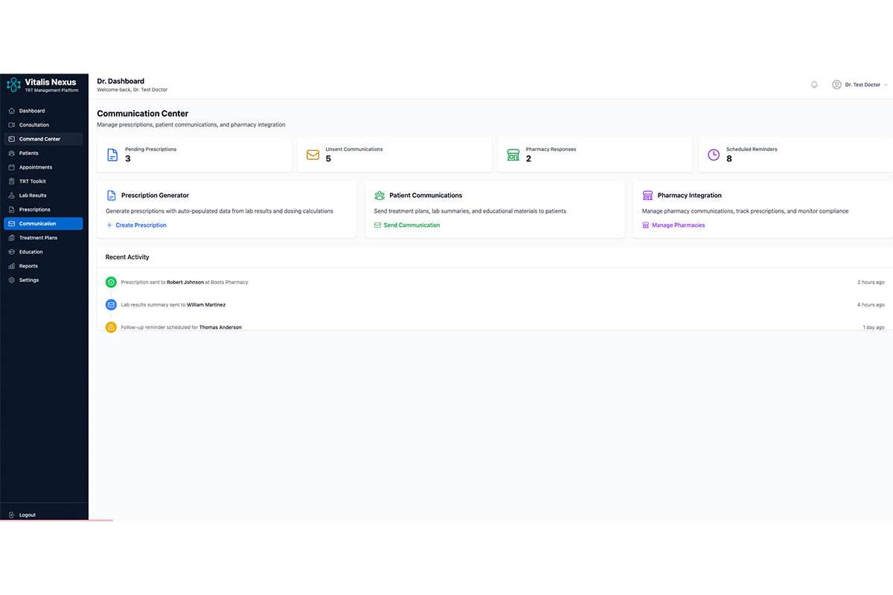Click the yellow warning reminder icon
Image resolution: width=893 pixels, height=595 pixels.
tap(111, 327)
